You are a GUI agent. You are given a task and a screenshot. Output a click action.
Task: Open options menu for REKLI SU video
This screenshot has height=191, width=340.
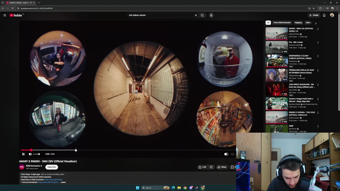318,29
